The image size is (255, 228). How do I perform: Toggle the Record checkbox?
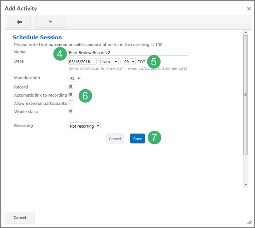pyautogui.click(x=71, y=86)
